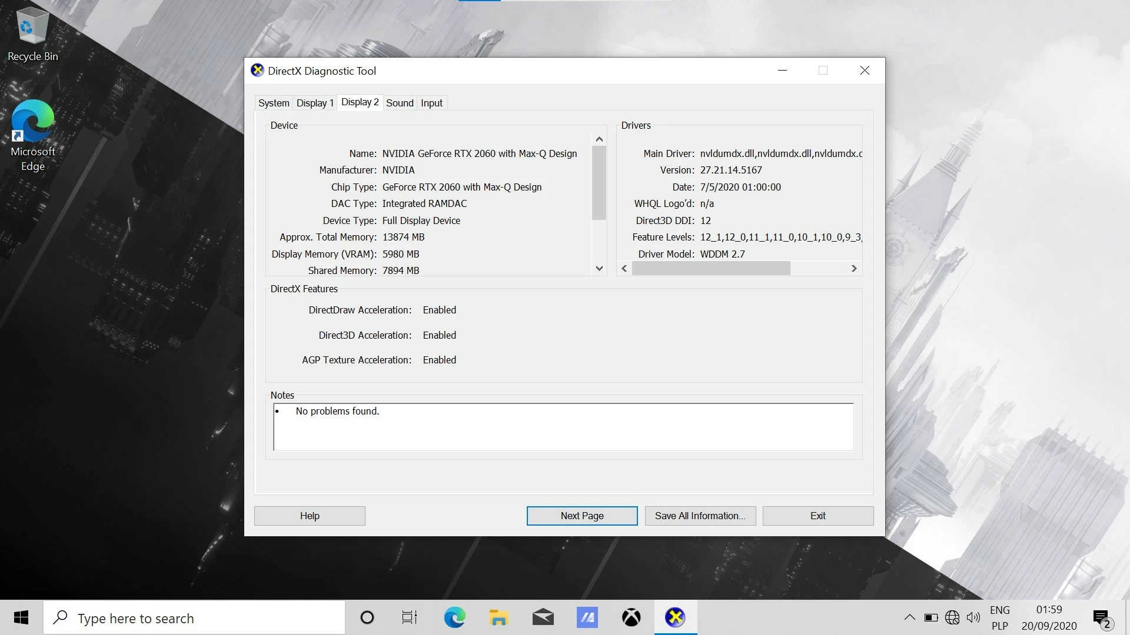Open File Explorer from the taskbar
The height and width of the screenshot is (635, 1130).
[x=498, y=617]
